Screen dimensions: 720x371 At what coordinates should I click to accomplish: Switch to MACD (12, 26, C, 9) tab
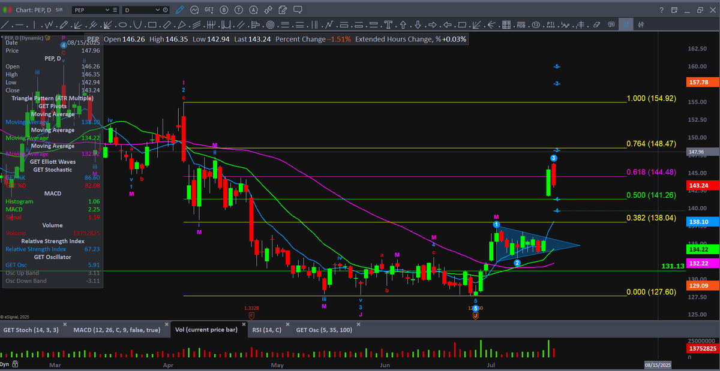(116, 330)
